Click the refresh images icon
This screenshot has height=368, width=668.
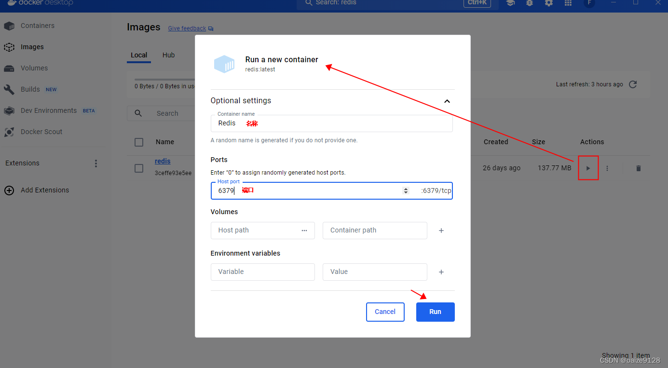(x=633, y=84)
